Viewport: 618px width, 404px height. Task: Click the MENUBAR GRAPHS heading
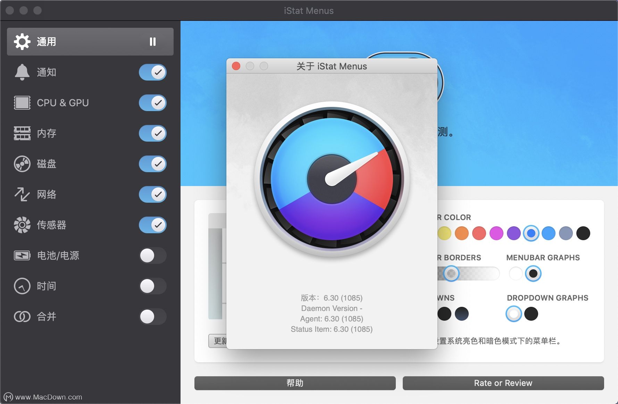[x=543, y=258]
